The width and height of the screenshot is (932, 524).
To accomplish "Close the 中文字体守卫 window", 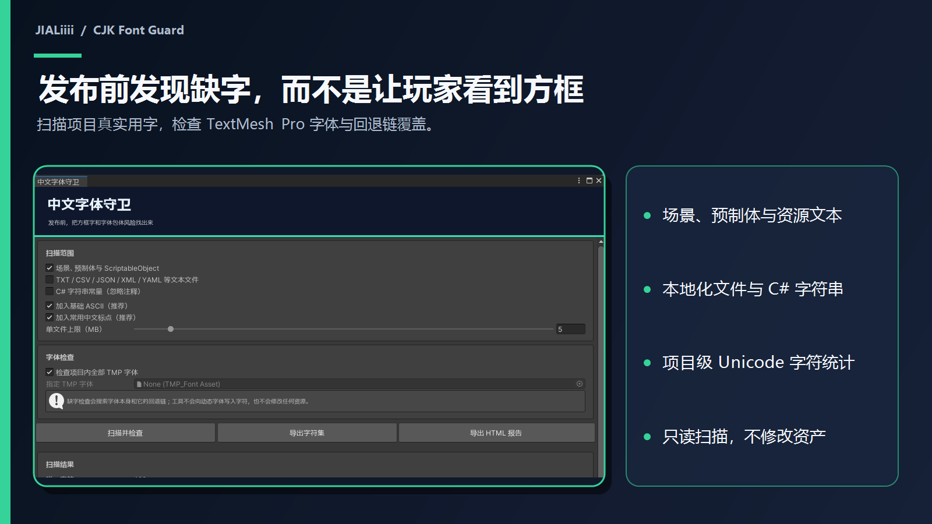I will [x=599, y=181].
